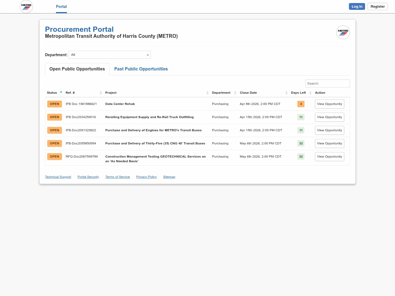
Task: View Opportunity for Data Center Rehab
Action: click(x=329, y=104)
